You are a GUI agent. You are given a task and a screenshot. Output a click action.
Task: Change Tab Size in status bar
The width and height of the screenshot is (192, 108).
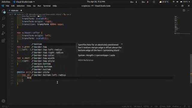[x=138, y=106]
